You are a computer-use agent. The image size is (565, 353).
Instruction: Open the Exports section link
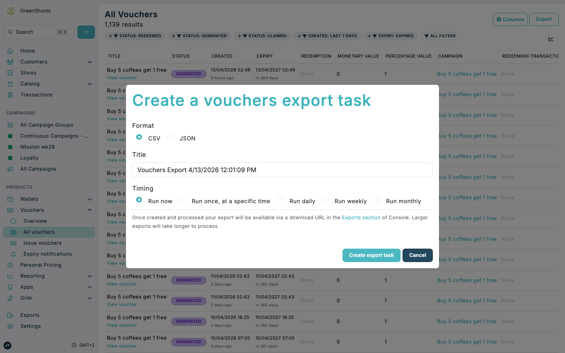361,217
